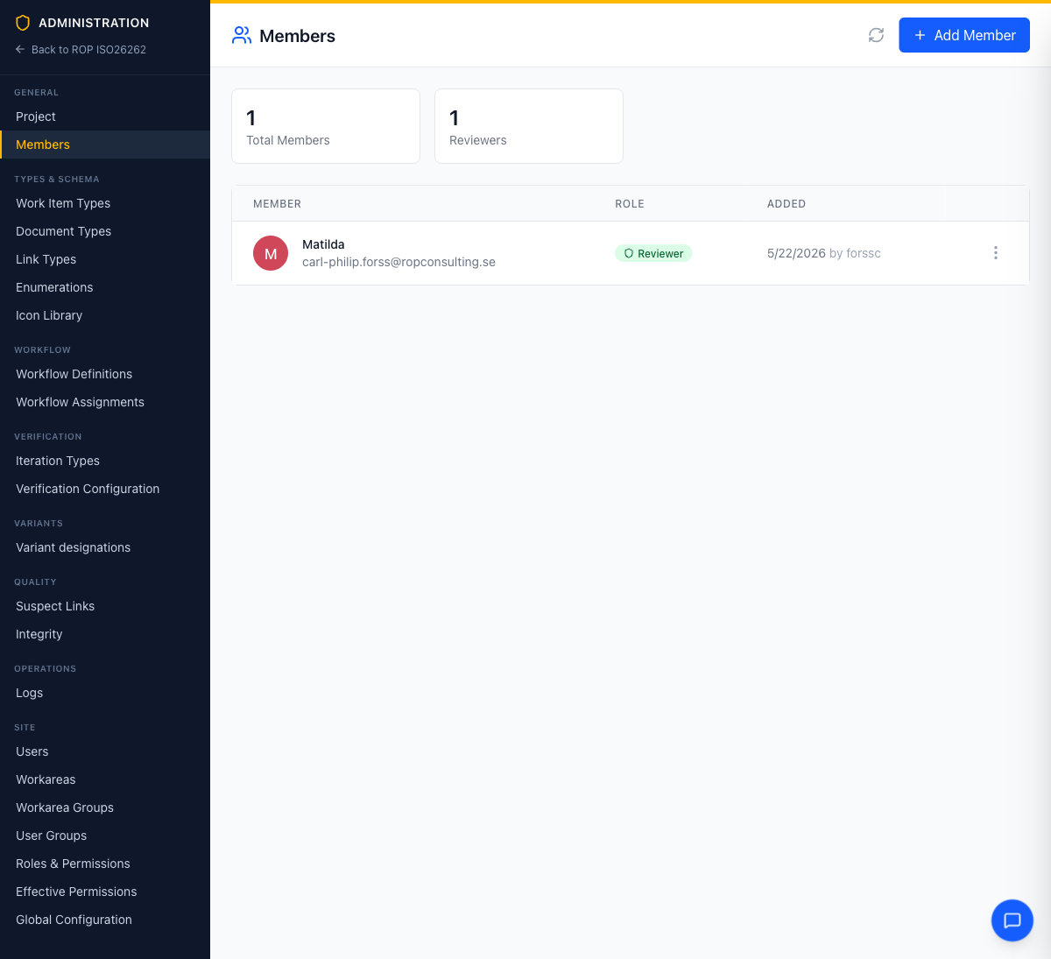
Task: Open Workarea Groups
Action: pos(105,807)
